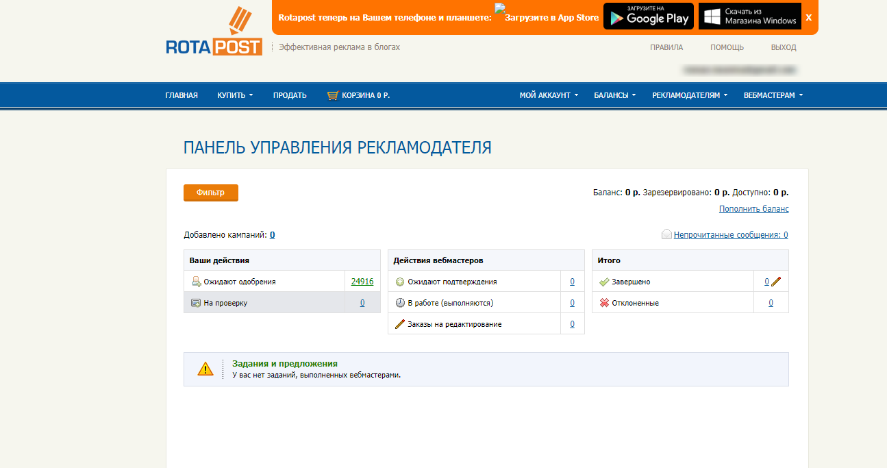Click the green checkmark icon beside Завершено
The width and height of the screenshot is (887, 468).
pyautogui.click(x=605, y=281)
